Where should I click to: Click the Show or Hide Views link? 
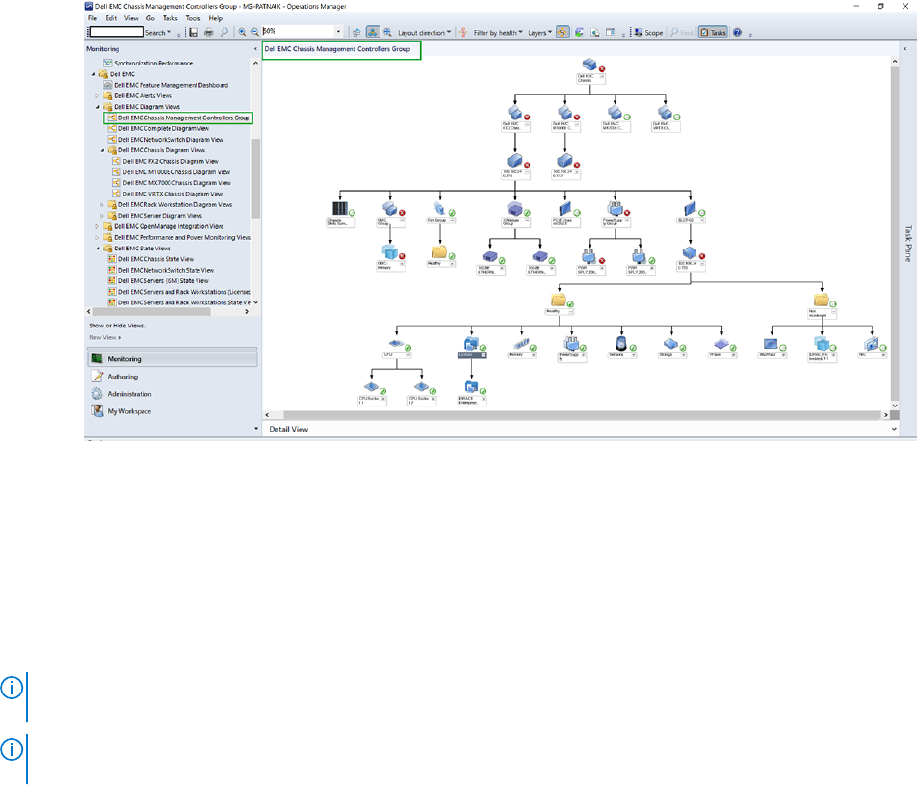[118, 326]
